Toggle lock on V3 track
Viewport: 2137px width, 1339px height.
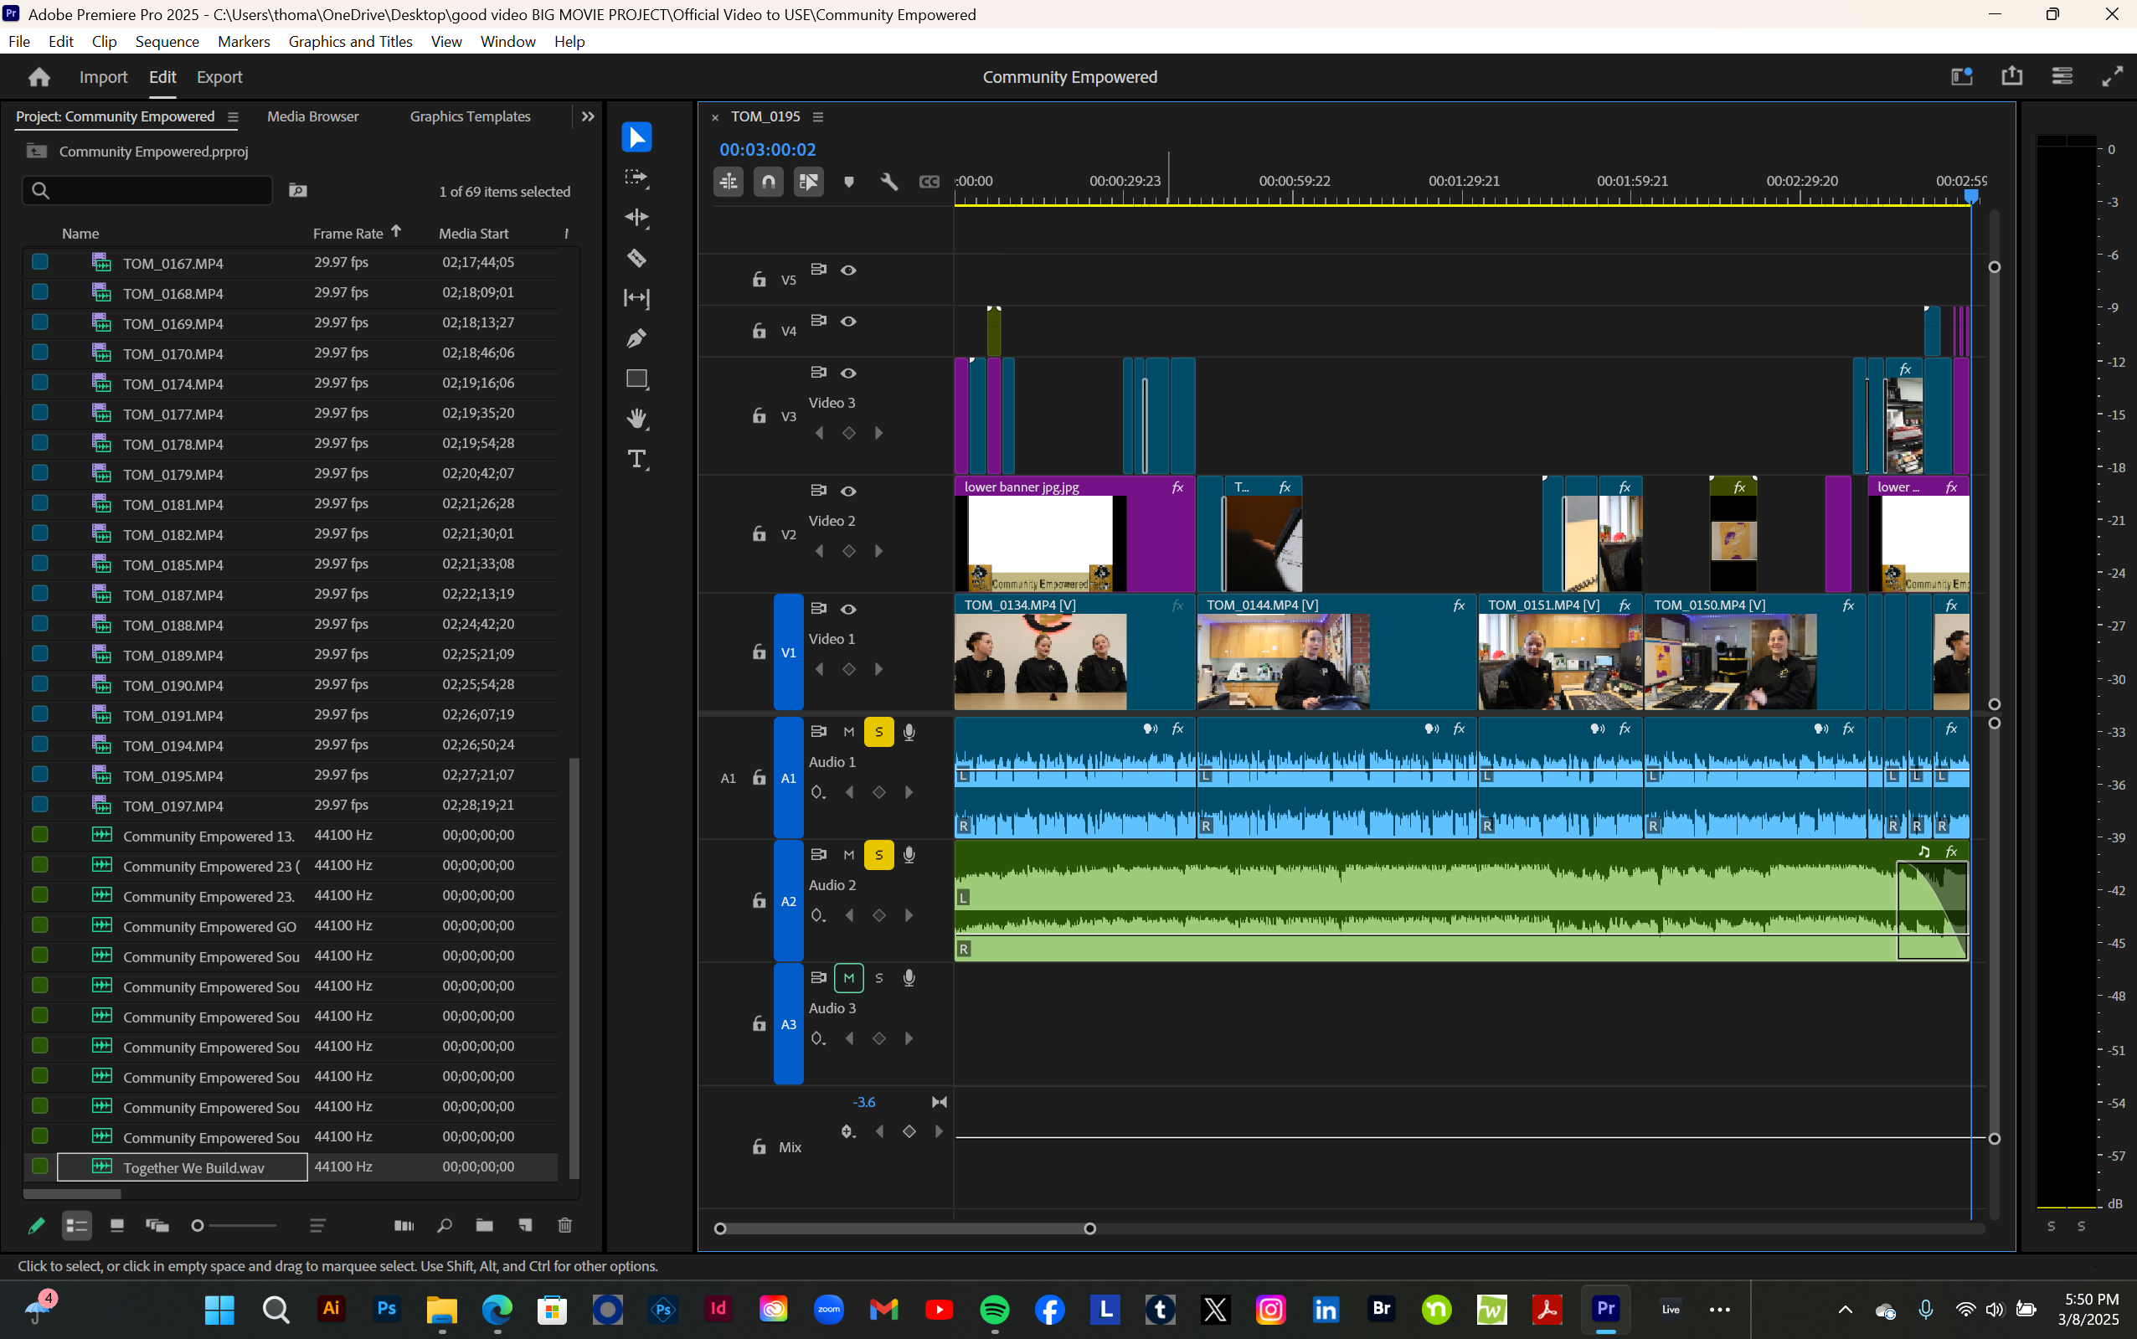point(759,415)
